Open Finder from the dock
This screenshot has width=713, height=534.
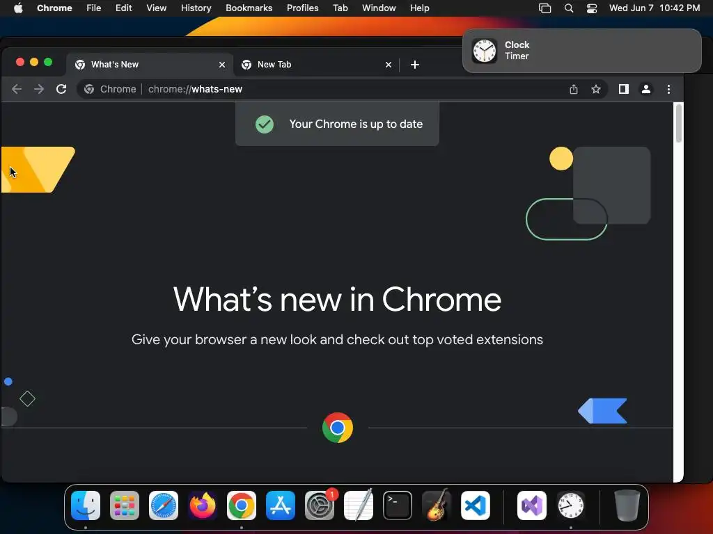tap(86, 505)
